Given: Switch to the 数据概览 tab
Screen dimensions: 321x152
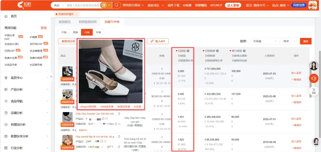Looking at the screenshot, I should coord(65,22).
